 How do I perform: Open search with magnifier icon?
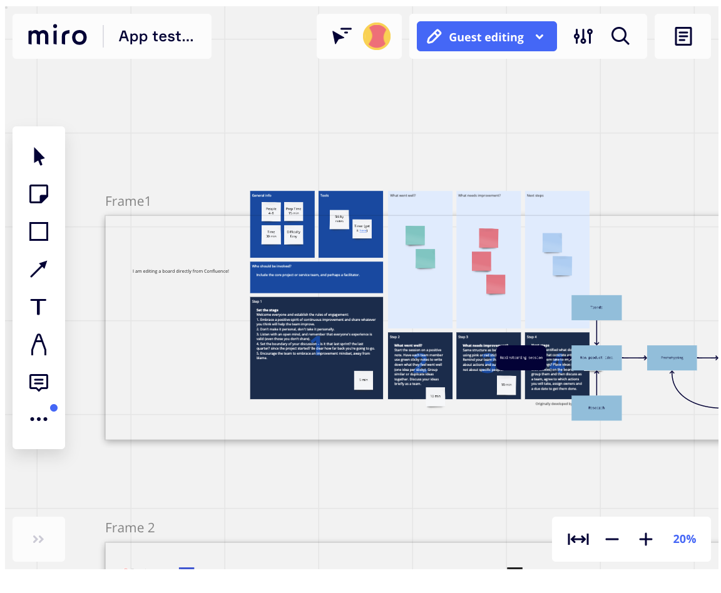(620, 36)
